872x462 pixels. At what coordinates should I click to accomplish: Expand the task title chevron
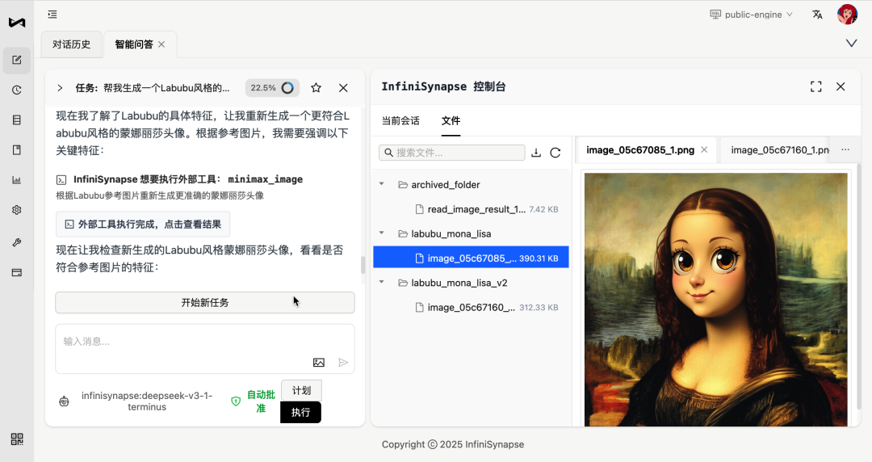[60, 88]
